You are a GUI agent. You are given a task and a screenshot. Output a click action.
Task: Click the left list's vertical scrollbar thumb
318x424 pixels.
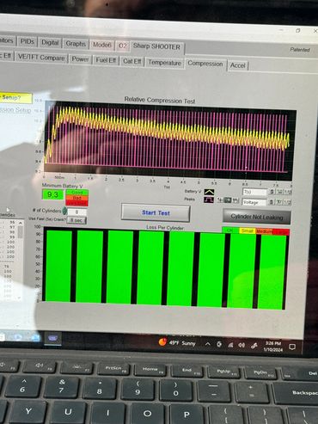20,231
